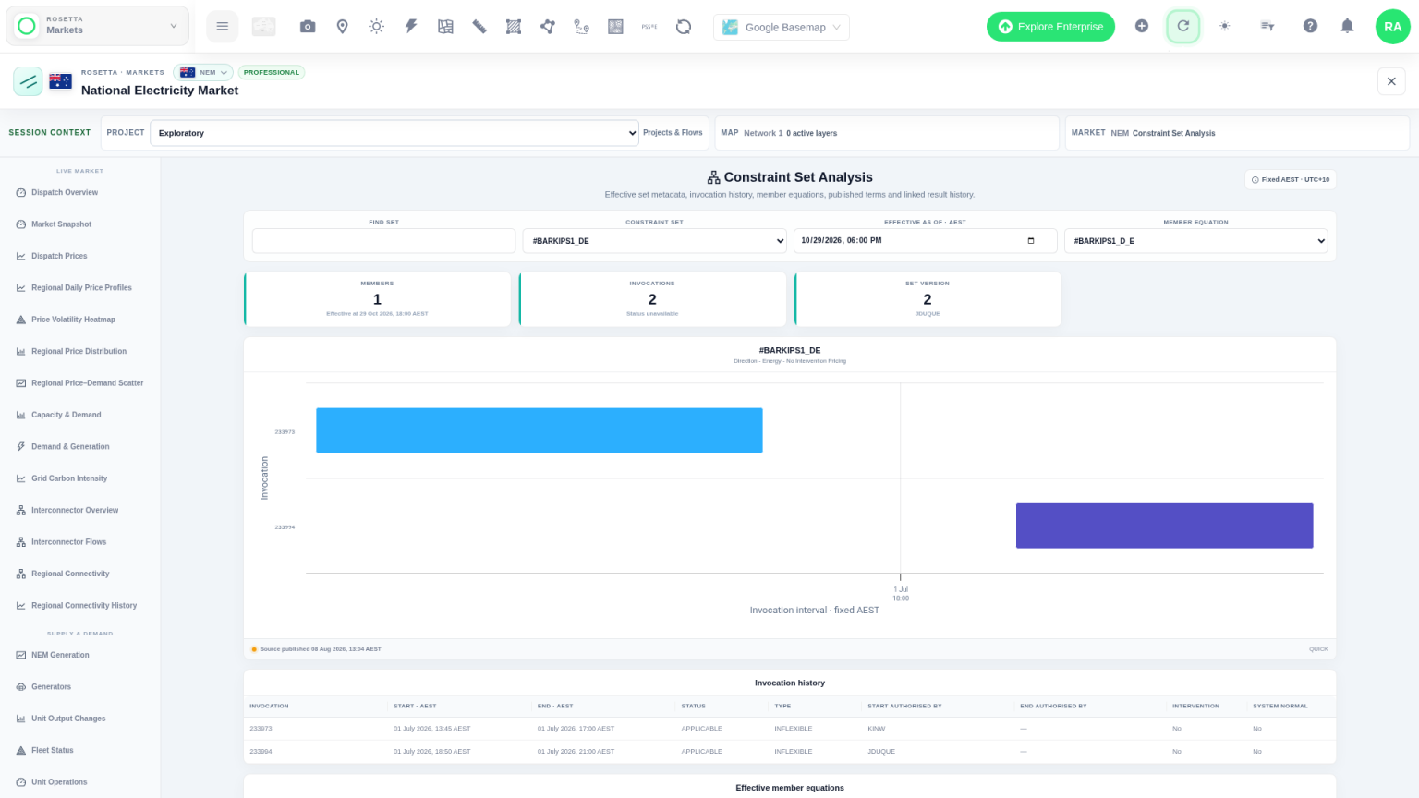Select the camera snapshot tool
Viewport: 1419px width, 798px height.
(x=308, y=27)
